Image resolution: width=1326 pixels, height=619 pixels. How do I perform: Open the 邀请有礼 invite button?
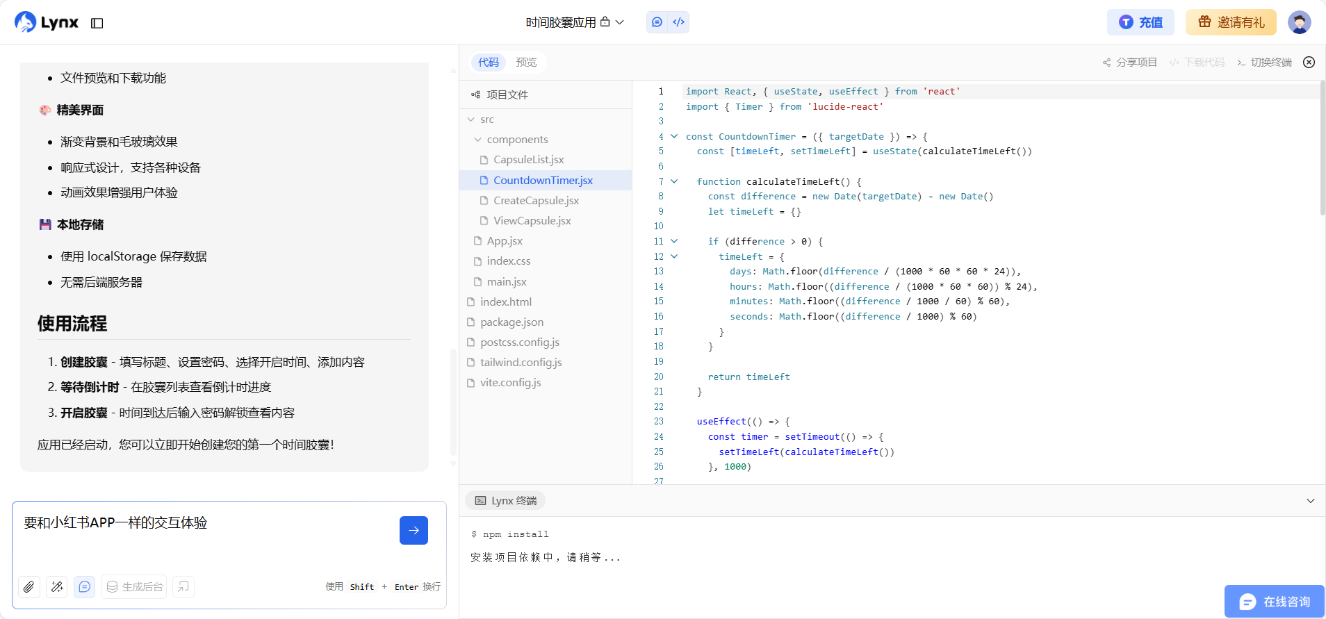point(1231,22)
